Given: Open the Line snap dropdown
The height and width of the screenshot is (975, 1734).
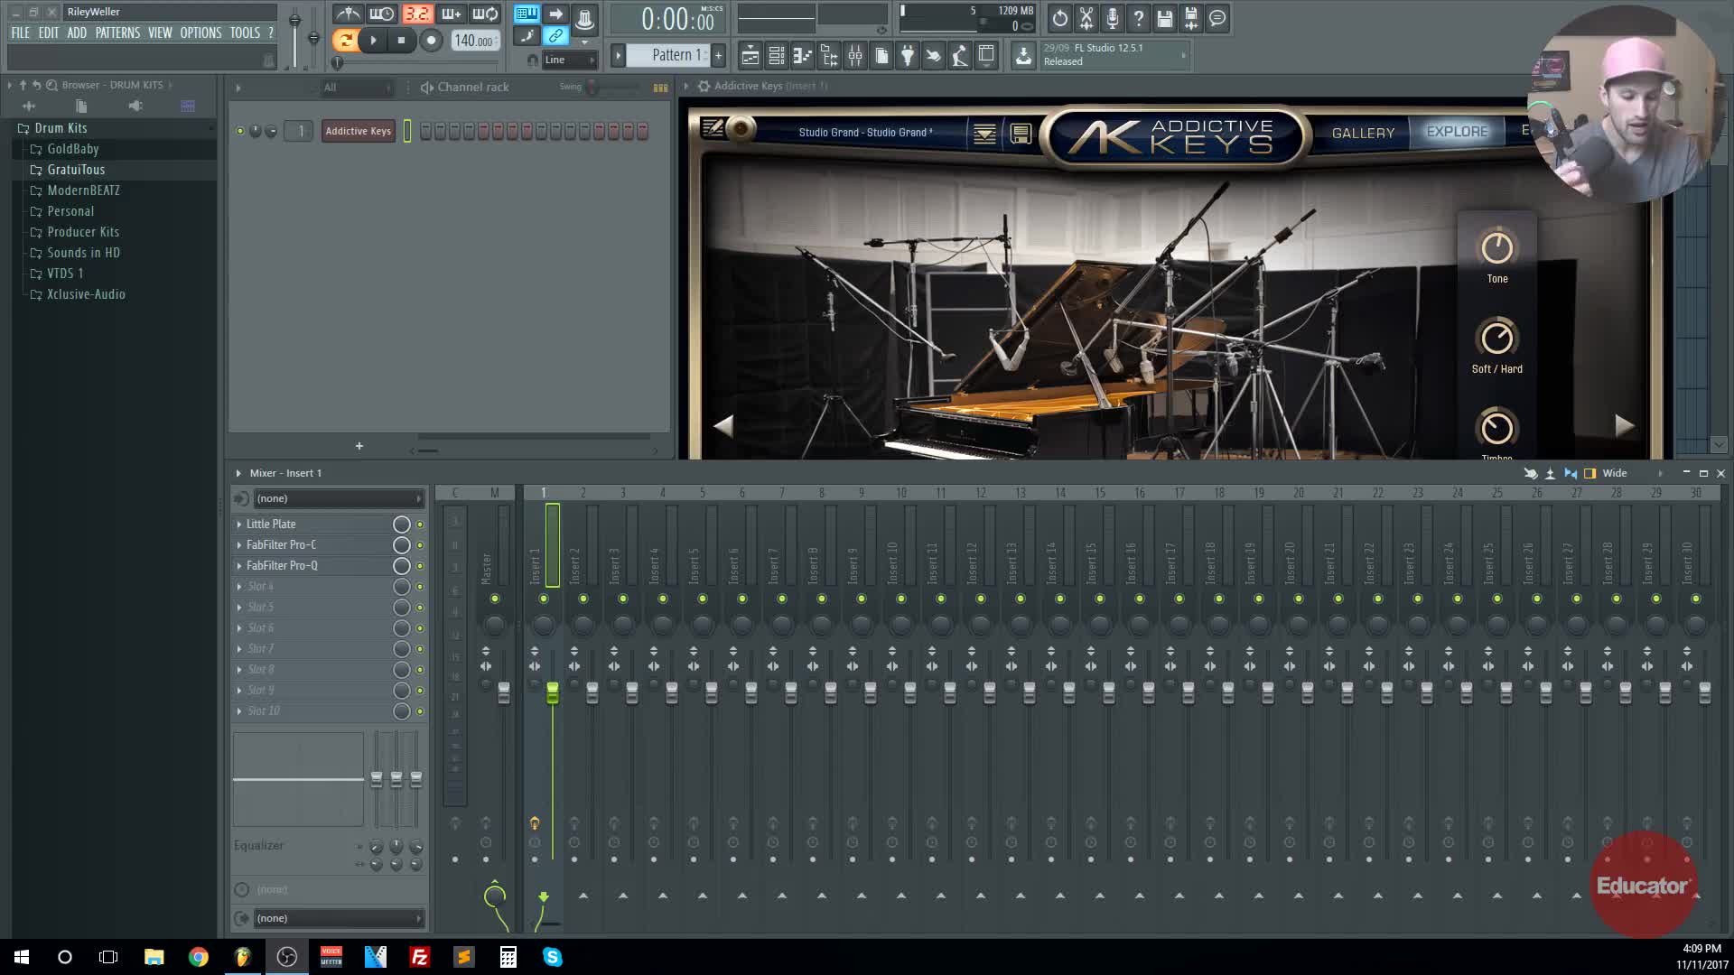Looking at the screenshot, I should pos(569,60).
